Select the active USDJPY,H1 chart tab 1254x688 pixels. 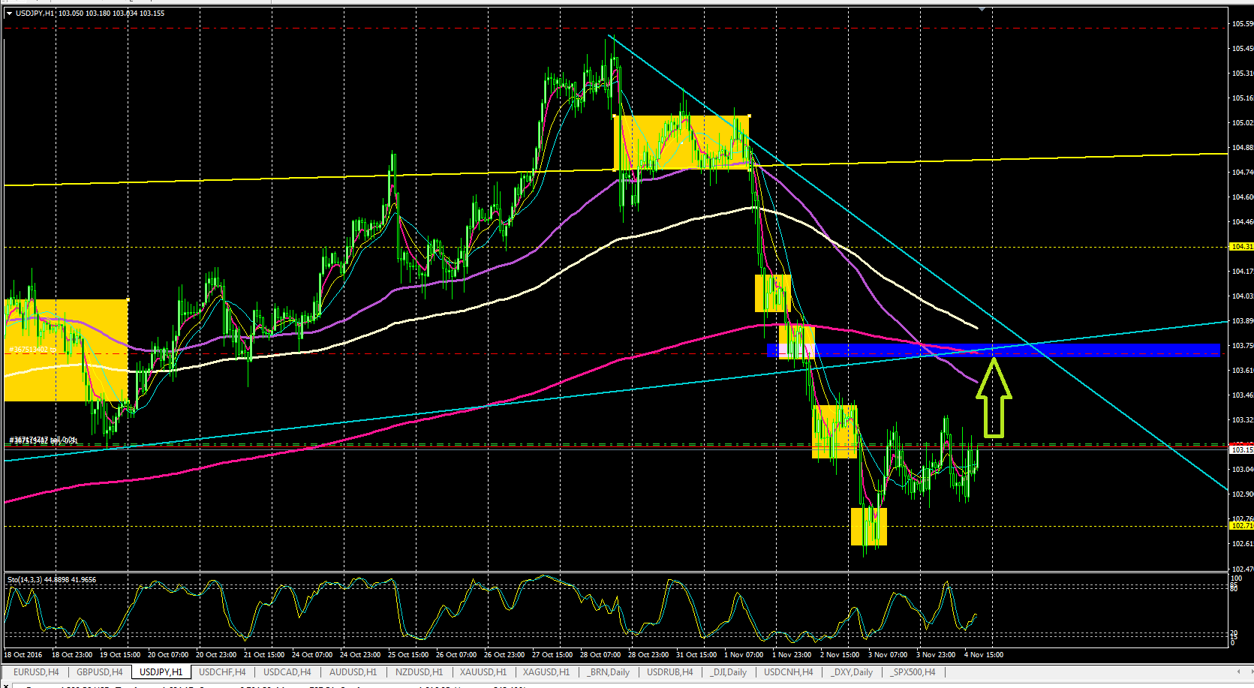(x=161, y=672)
